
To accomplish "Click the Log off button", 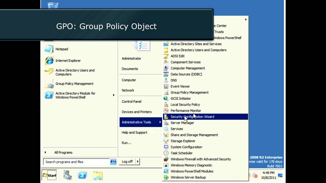I will (127, 162).
